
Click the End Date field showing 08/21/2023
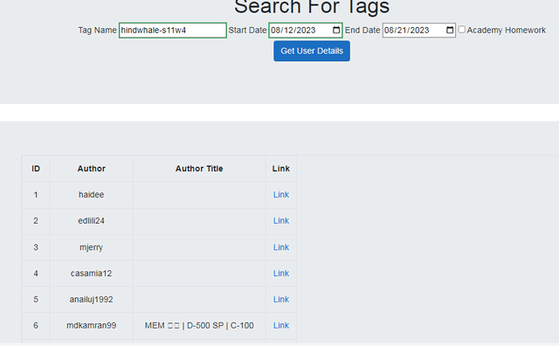(x=419, y=31)
